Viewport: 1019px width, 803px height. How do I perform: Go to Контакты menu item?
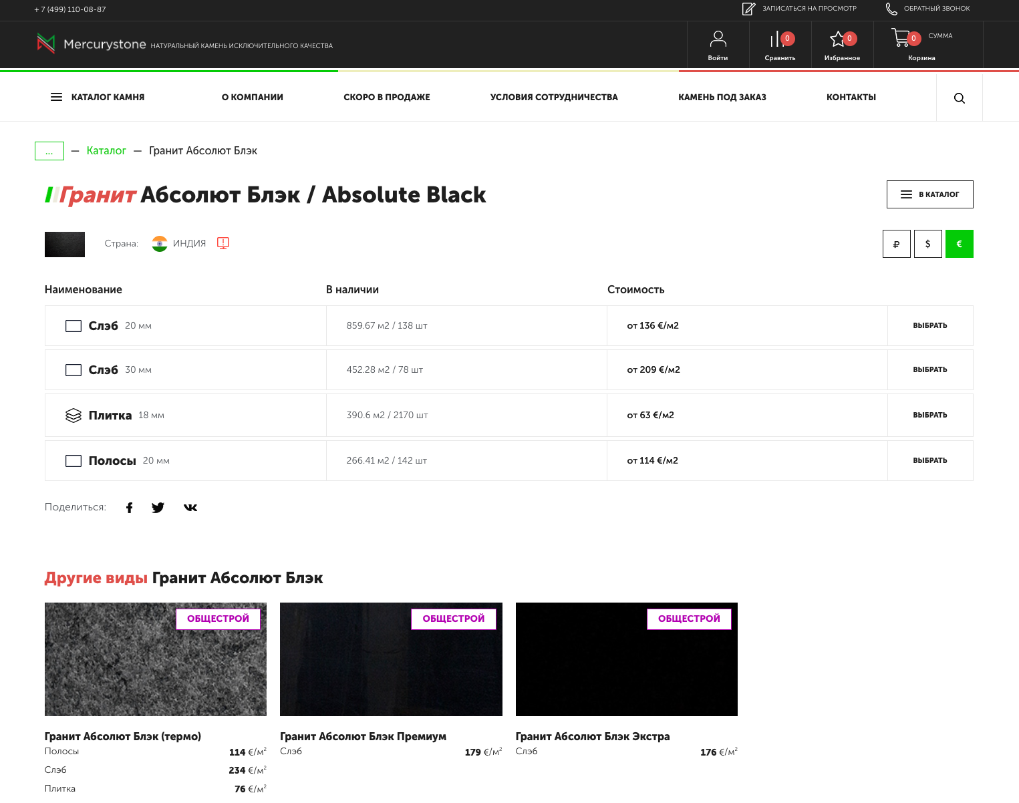pos(851,97)
